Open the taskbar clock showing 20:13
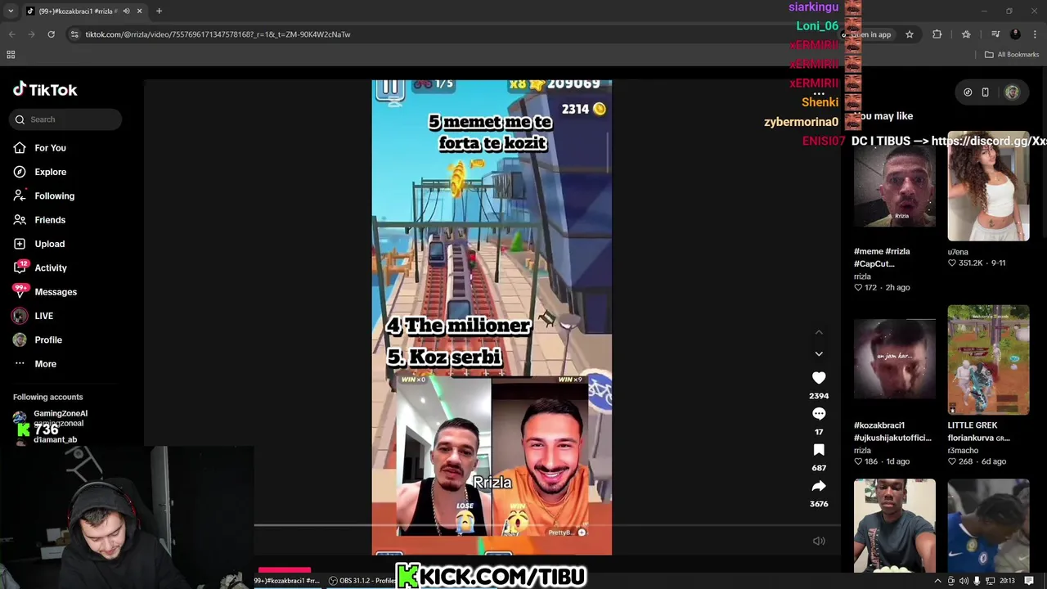This screenshot has width=1047, height=589. tap(1007, 581)
